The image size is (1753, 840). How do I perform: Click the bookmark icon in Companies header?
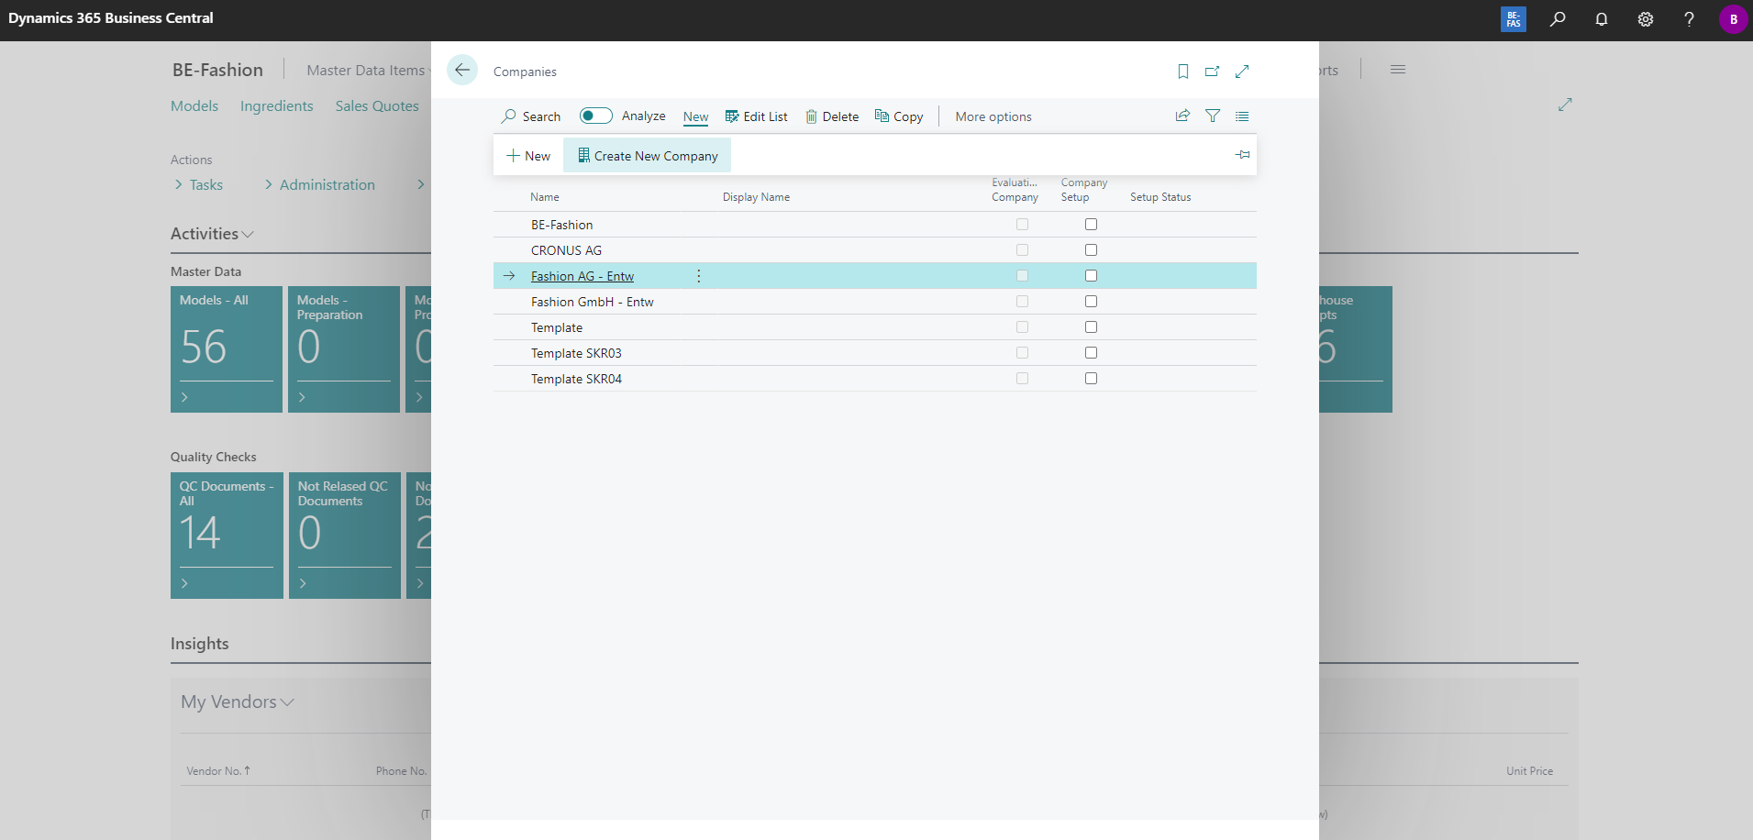click(x=1182, y=72)
